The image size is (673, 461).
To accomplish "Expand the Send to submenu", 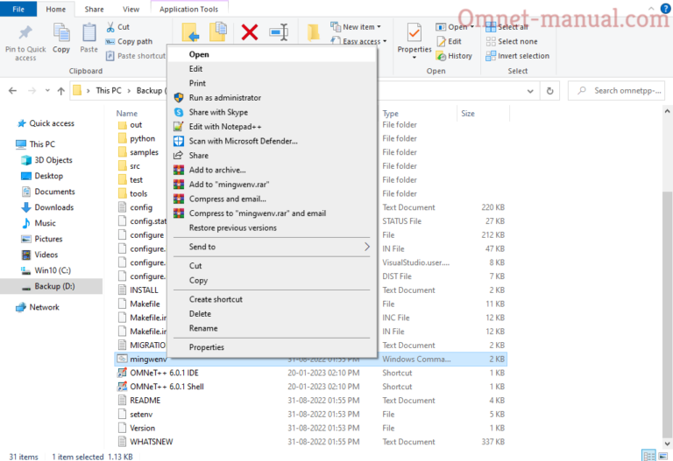I will (272, 247).
